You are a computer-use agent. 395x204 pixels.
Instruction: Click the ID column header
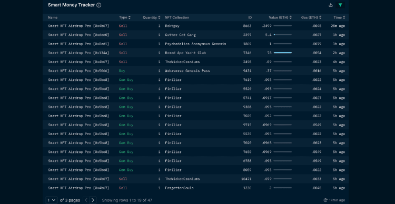pyautogui.click(x=250, y=17)
